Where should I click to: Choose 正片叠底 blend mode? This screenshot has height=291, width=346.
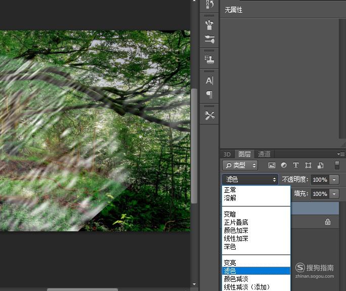pyautogui.click(x=256, y=222)
